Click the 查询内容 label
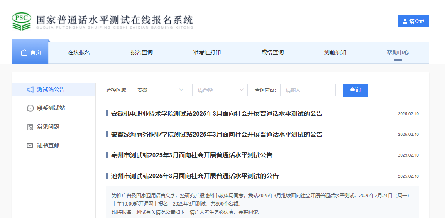445x218 pixels. [266, 90]
